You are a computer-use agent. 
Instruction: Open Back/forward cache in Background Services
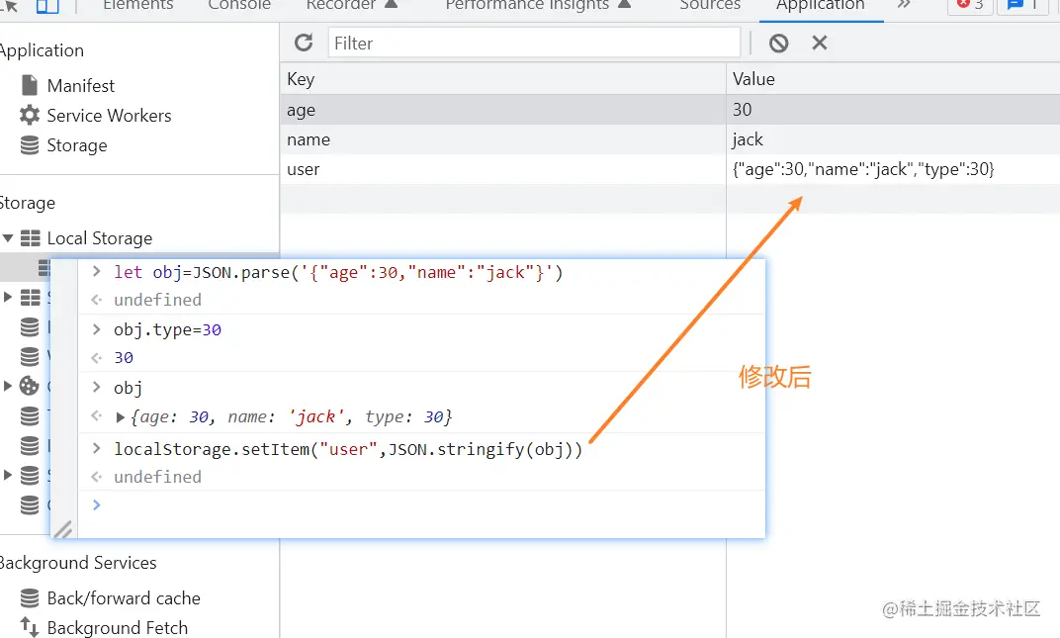coord(124,598)
